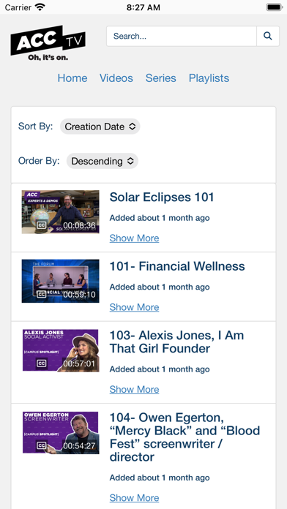Go to the Videos menu item

point(116,78)
